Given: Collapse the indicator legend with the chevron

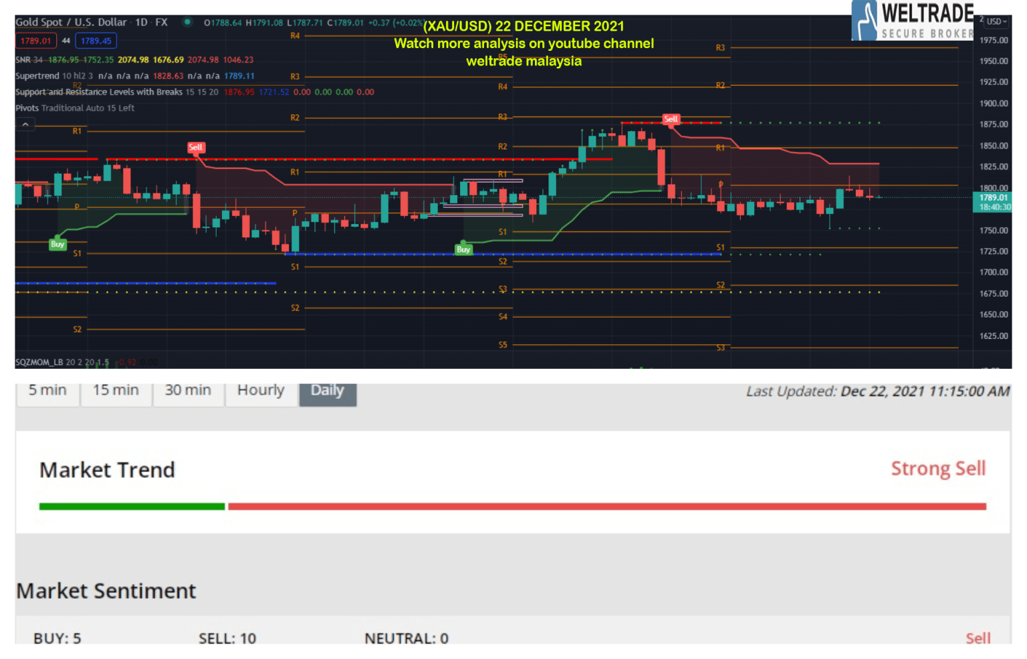Looking at the screenshot, I should [x=25, y=124].
